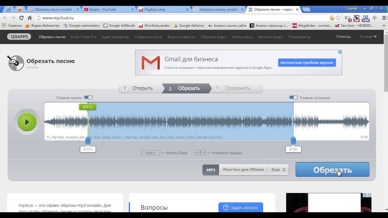Image resolution: width=388 pixels, height=218 pixels.
Task: Click the 123APPS logo
Action: pyautogui.click(x=19, y=37)
